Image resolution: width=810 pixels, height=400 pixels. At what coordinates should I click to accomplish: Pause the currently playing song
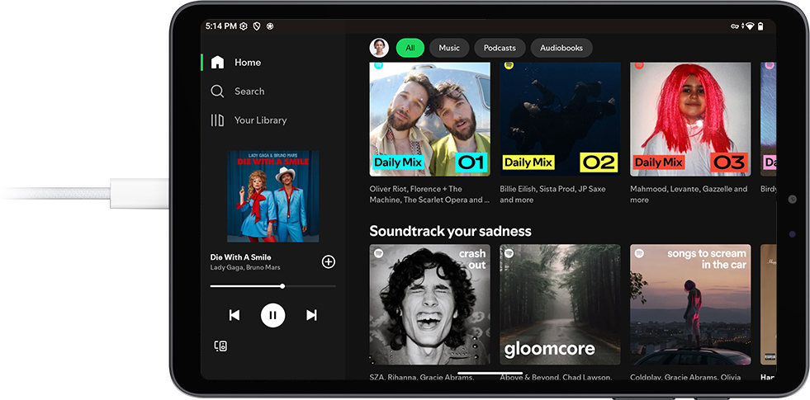[272, 315]
